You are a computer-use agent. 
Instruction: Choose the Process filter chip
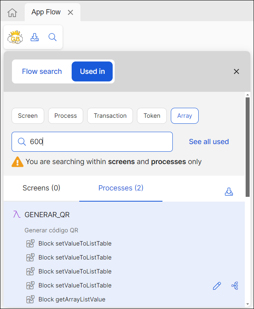[66, 116]
